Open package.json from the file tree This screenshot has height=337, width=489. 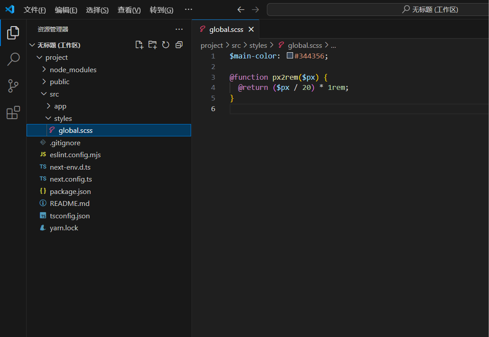(109, 191)
